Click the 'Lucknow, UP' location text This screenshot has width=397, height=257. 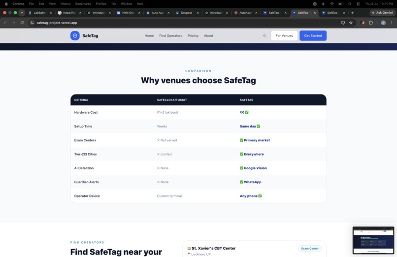201,254
